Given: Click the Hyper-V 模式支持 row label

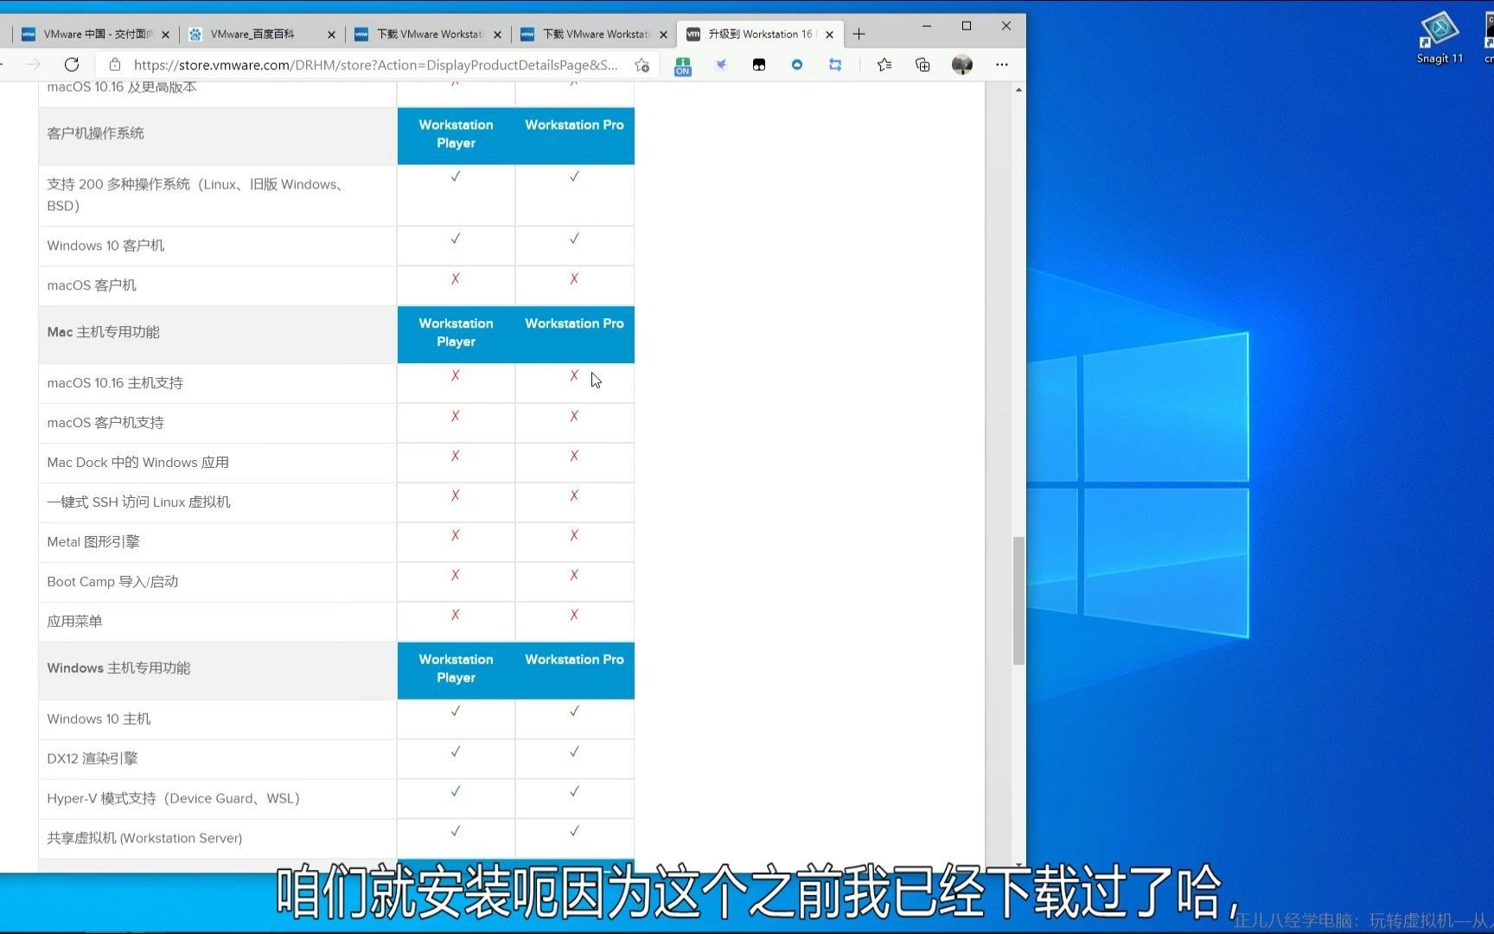Looking at the screenshot, I should point(173,799).
